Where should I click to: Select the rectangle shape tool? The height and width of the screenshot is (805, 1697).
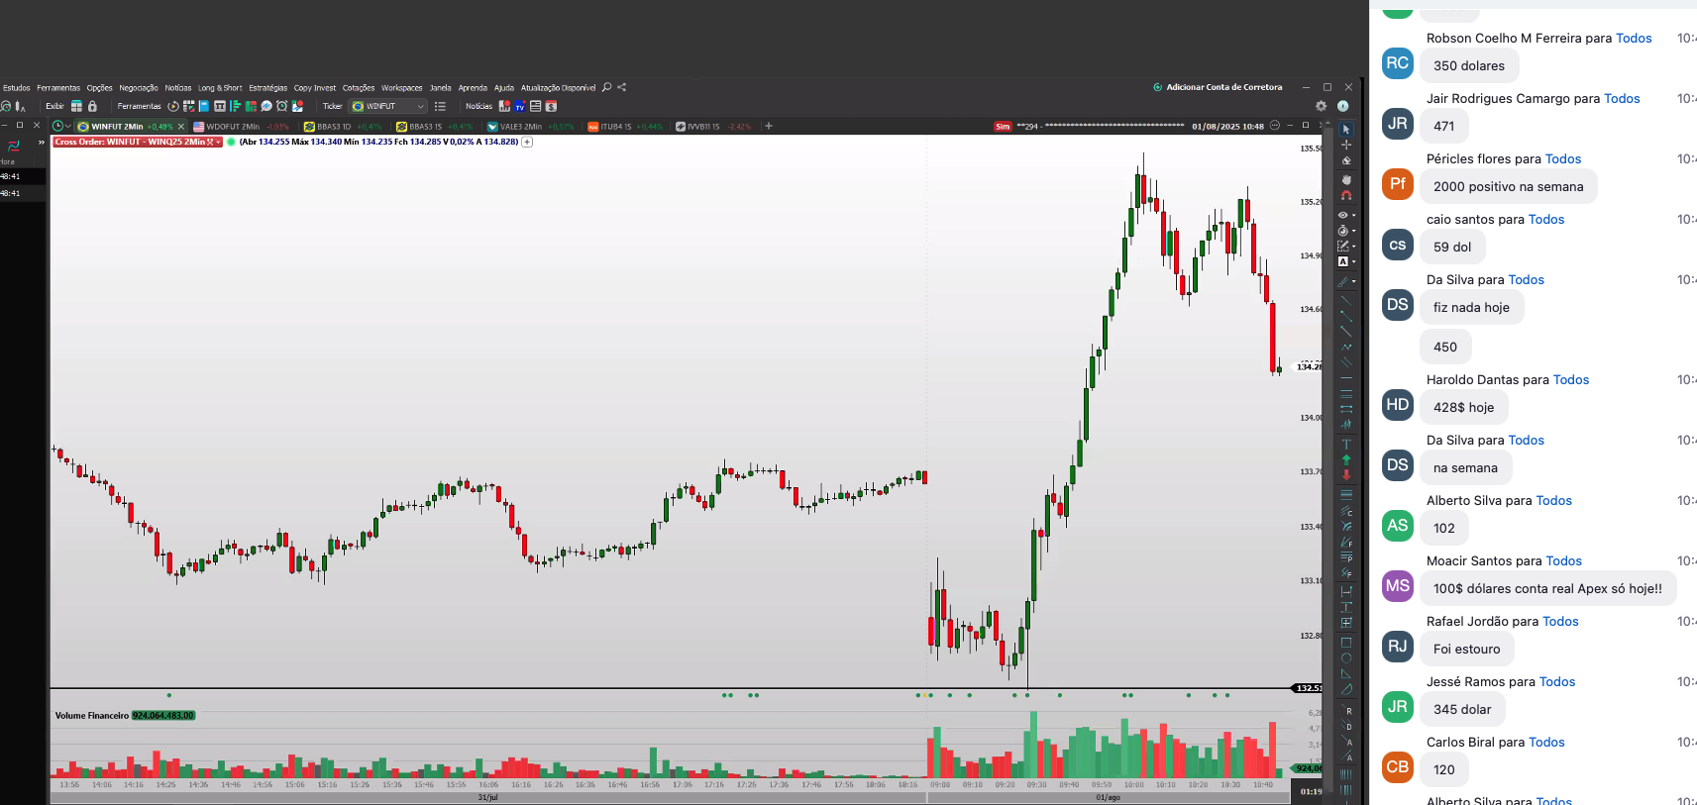pos(1345,643)
